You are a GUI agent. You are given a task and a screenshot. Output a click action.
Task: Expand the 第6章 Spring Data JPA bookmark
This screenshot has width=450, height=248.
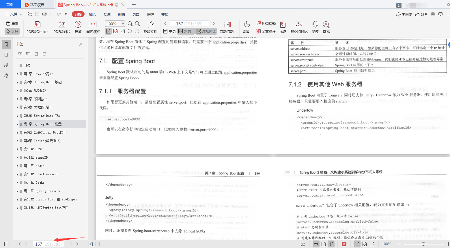point(17,116)
